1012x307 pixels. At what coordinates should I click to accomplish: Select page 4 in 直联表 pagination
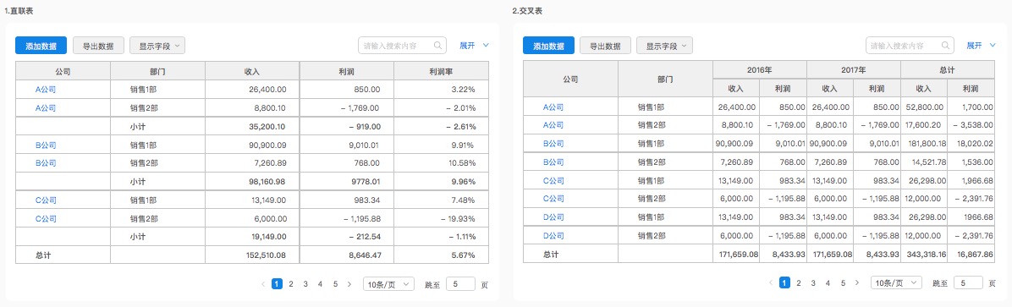(321, 283)
